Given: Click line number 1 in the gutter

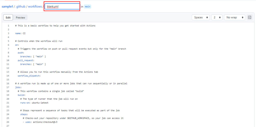Looking at the screenshot, I should 8,26.
